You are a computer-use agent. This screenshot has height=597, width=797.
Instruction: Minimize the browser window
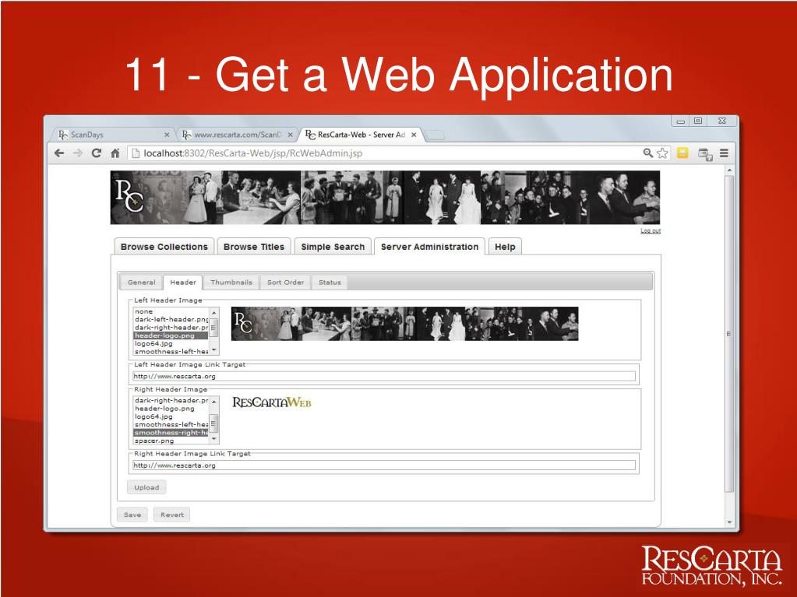coord(680,121)
